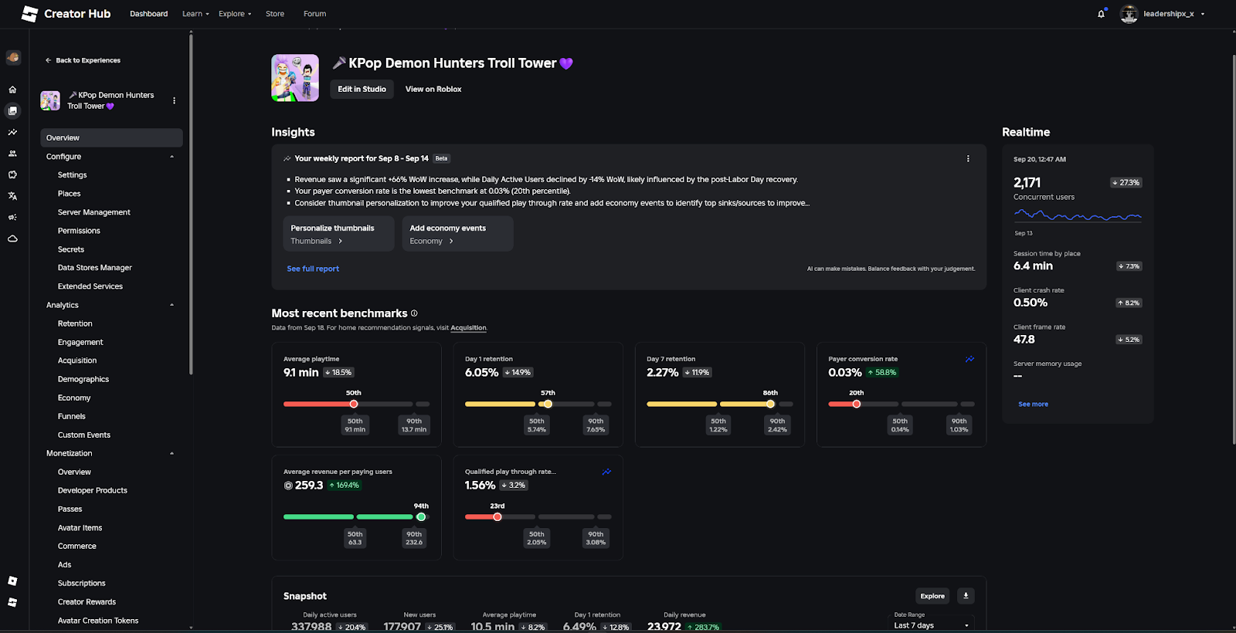The image size is (1236, 633).
Task: Click the Average playtime benchmark slider handle
Action: click(354, 404)
